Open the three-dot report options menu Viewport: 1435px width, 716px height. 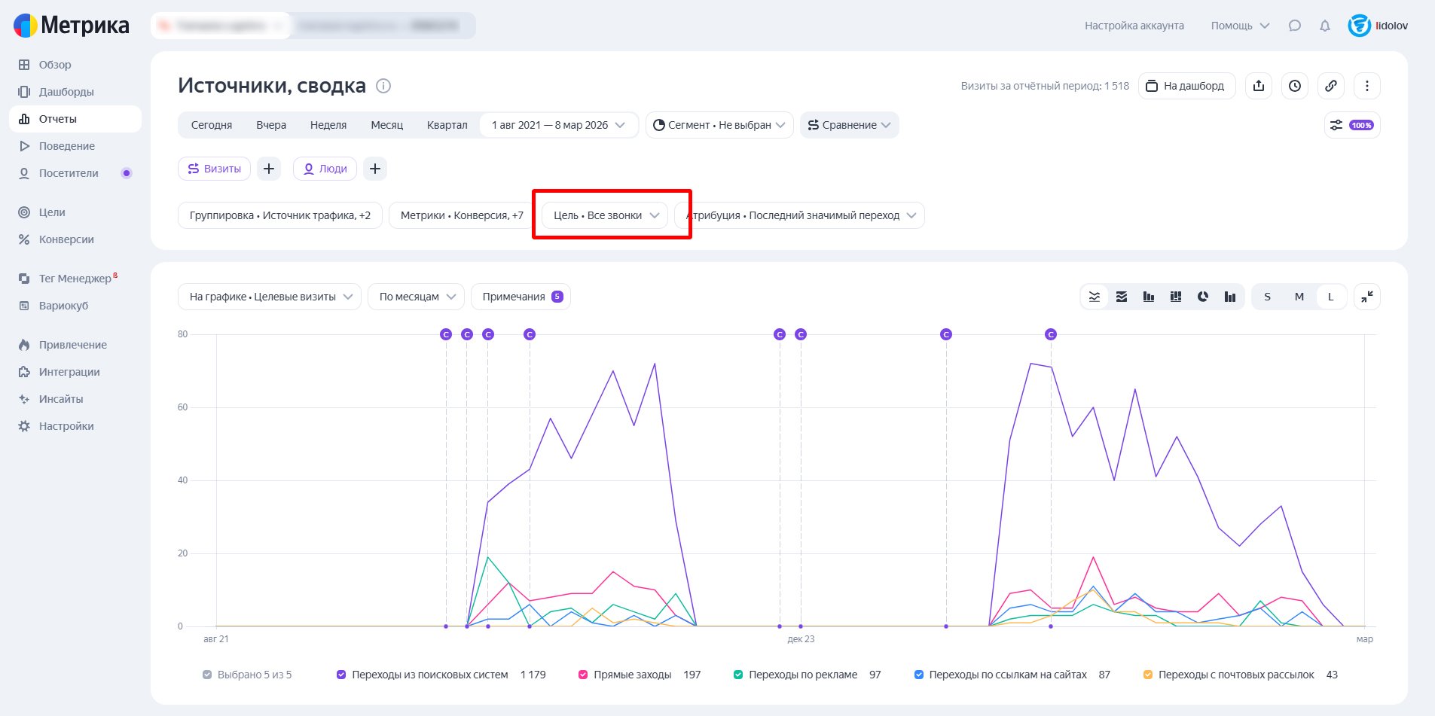tap(1367, 86)
